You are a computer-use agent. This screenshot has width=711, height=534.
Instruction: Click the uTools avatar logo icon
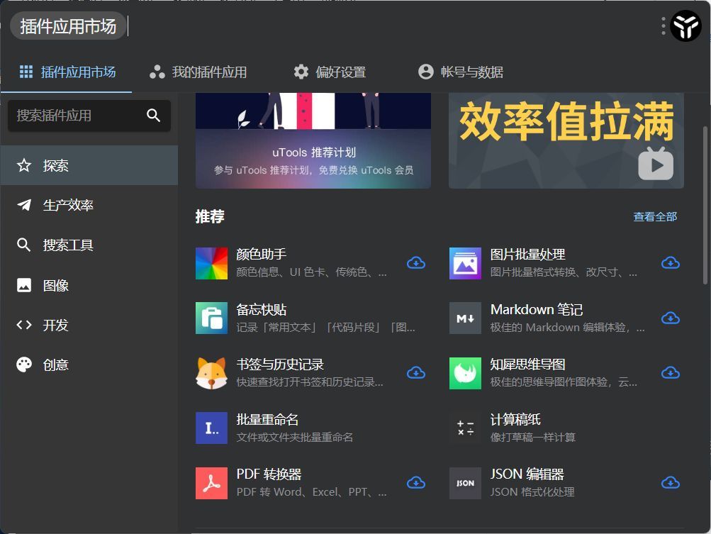click(685, 26)
